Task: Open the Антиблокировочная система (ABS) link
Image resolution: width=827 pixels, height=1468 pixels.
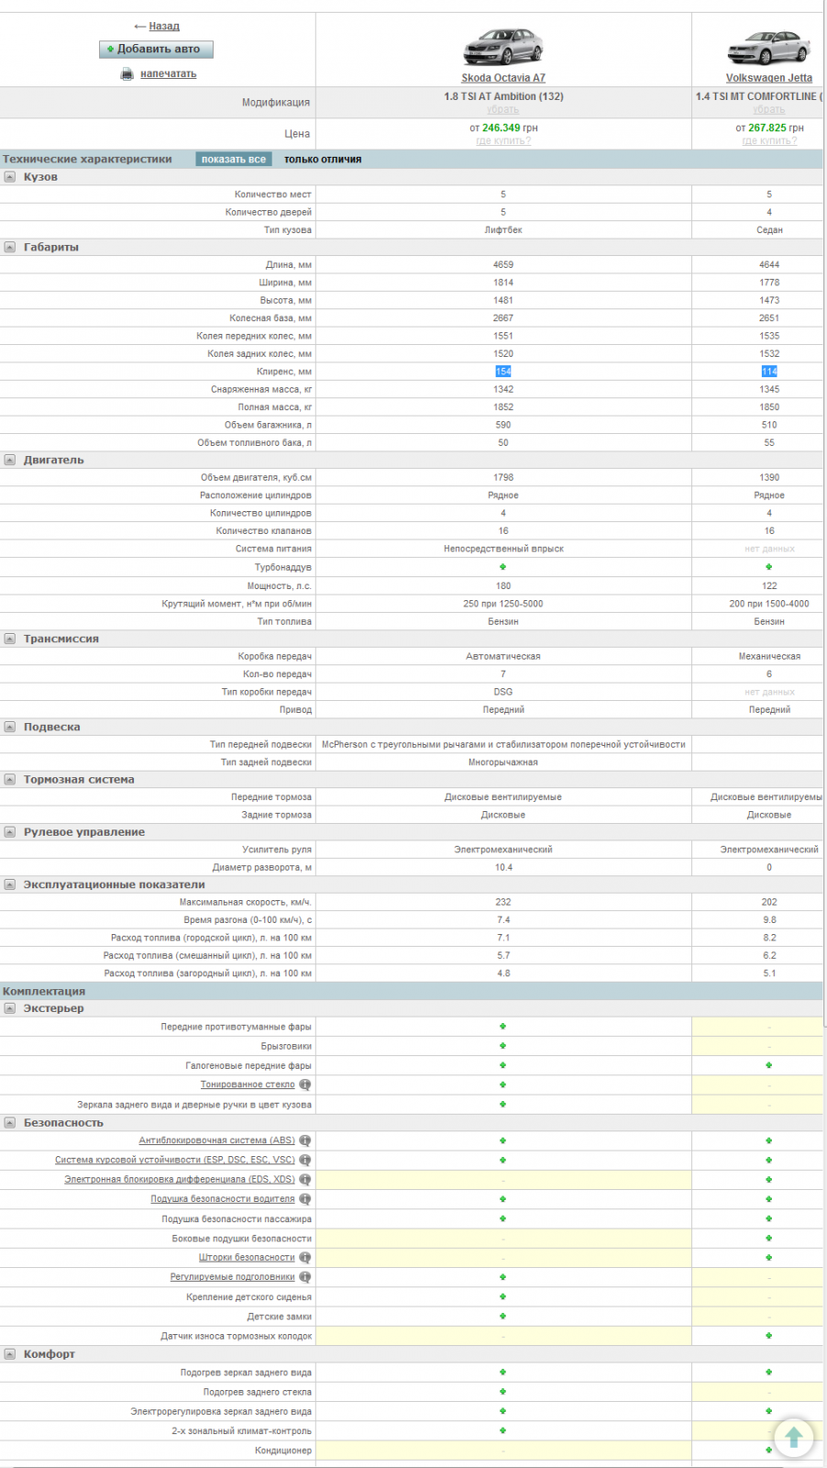Action: [x=216, y=1140]
